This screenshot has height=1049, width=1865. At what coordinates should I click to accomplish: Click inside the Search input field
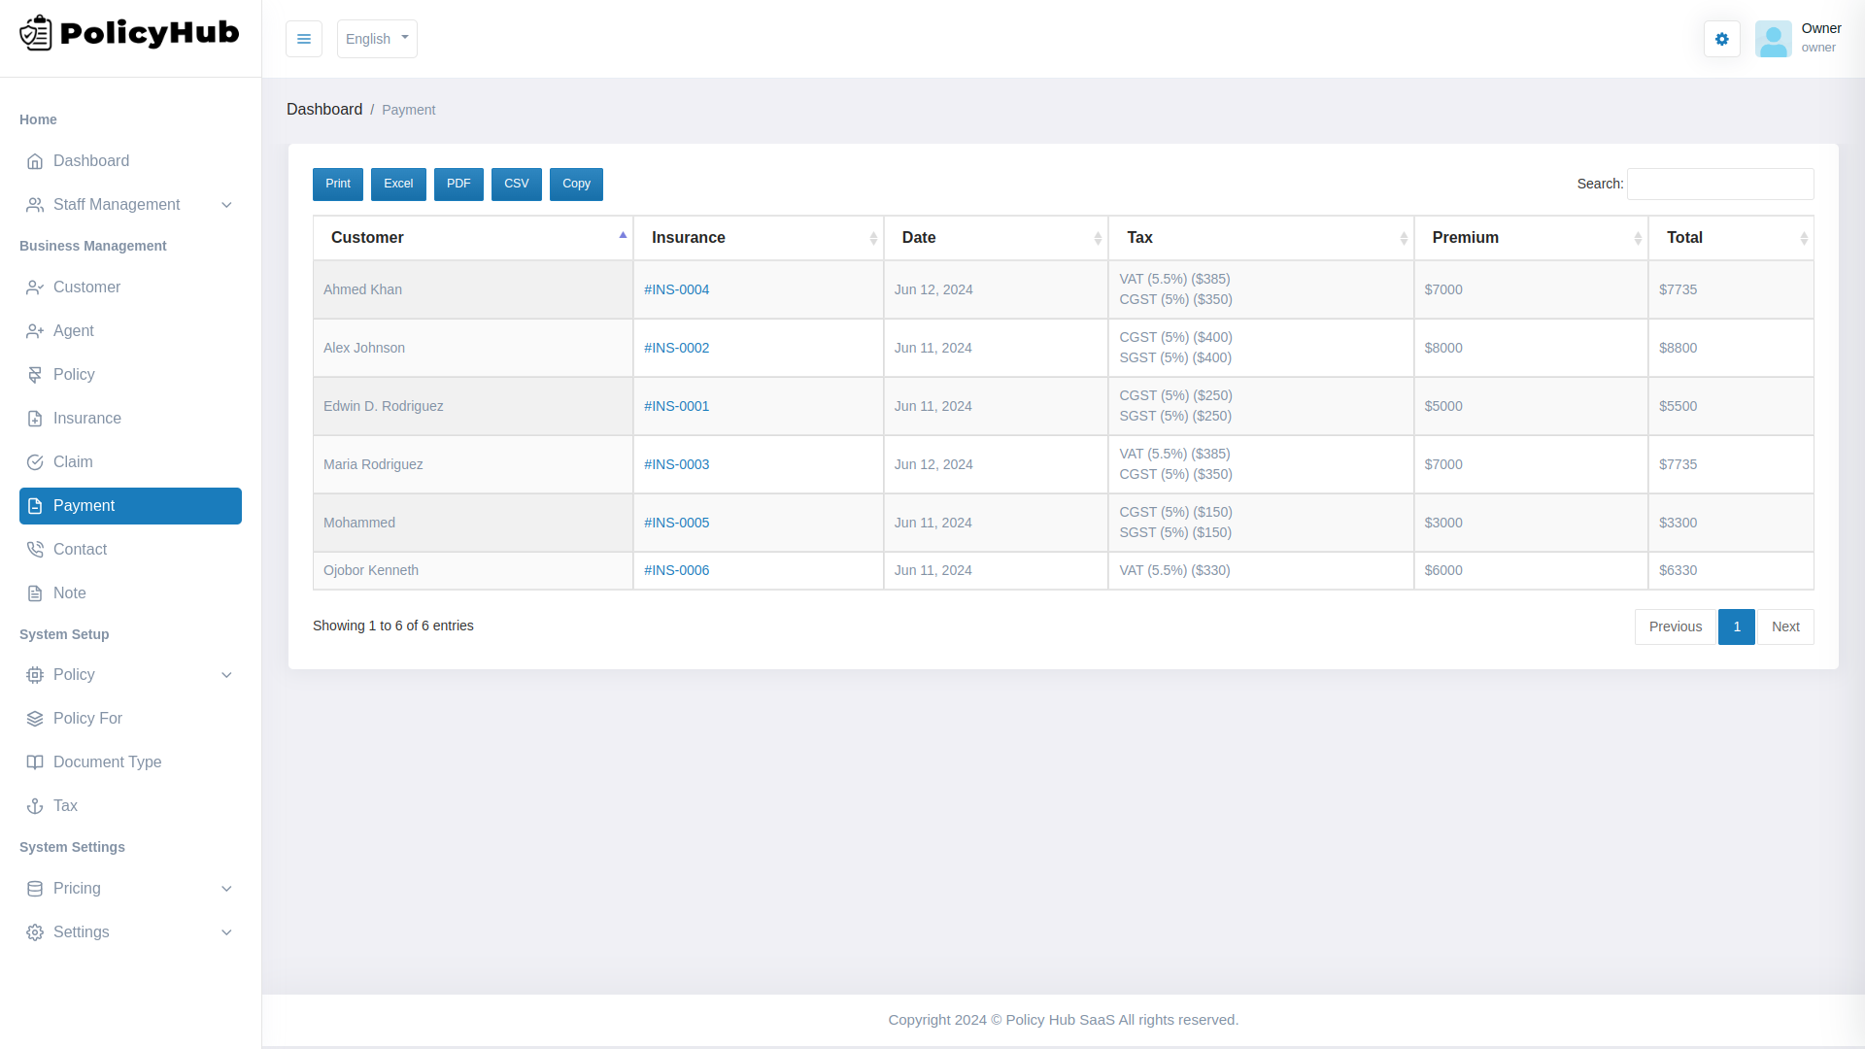point(1719,184)
